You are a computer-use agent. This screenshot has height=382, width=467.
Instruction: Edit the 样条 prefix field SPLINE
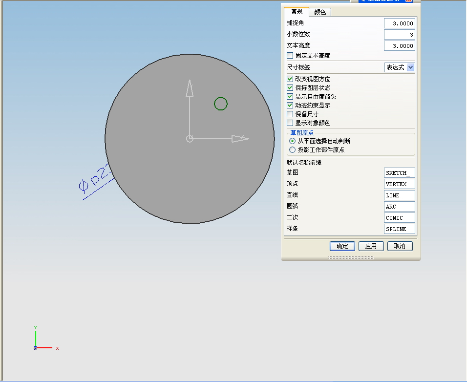(400, 229)
